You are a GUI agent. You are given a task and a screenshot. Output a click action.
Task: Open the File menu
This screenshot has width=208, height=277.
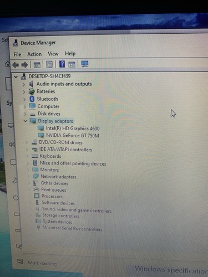(17, 54)
